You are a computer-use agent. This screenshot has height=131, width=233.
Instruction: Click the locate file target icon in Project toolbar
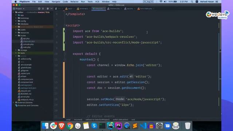click(x=39, y=9)
